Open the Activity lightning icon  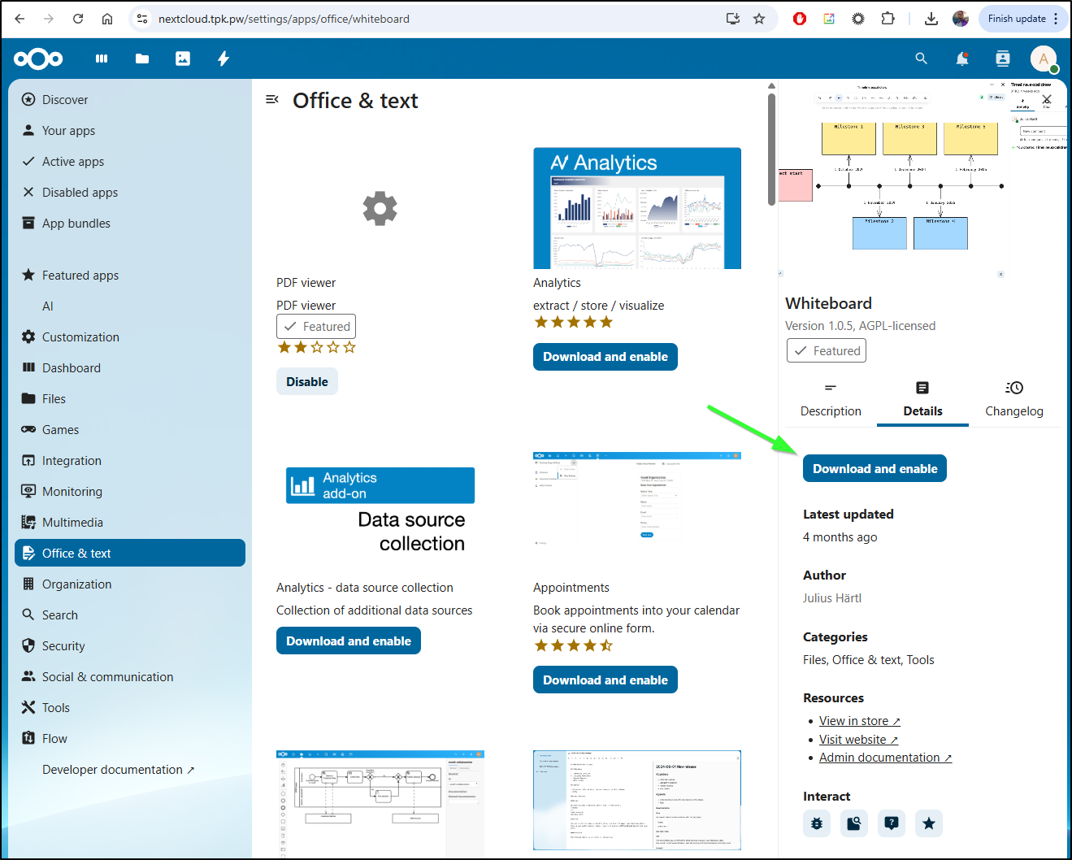[x=224, y=59]
